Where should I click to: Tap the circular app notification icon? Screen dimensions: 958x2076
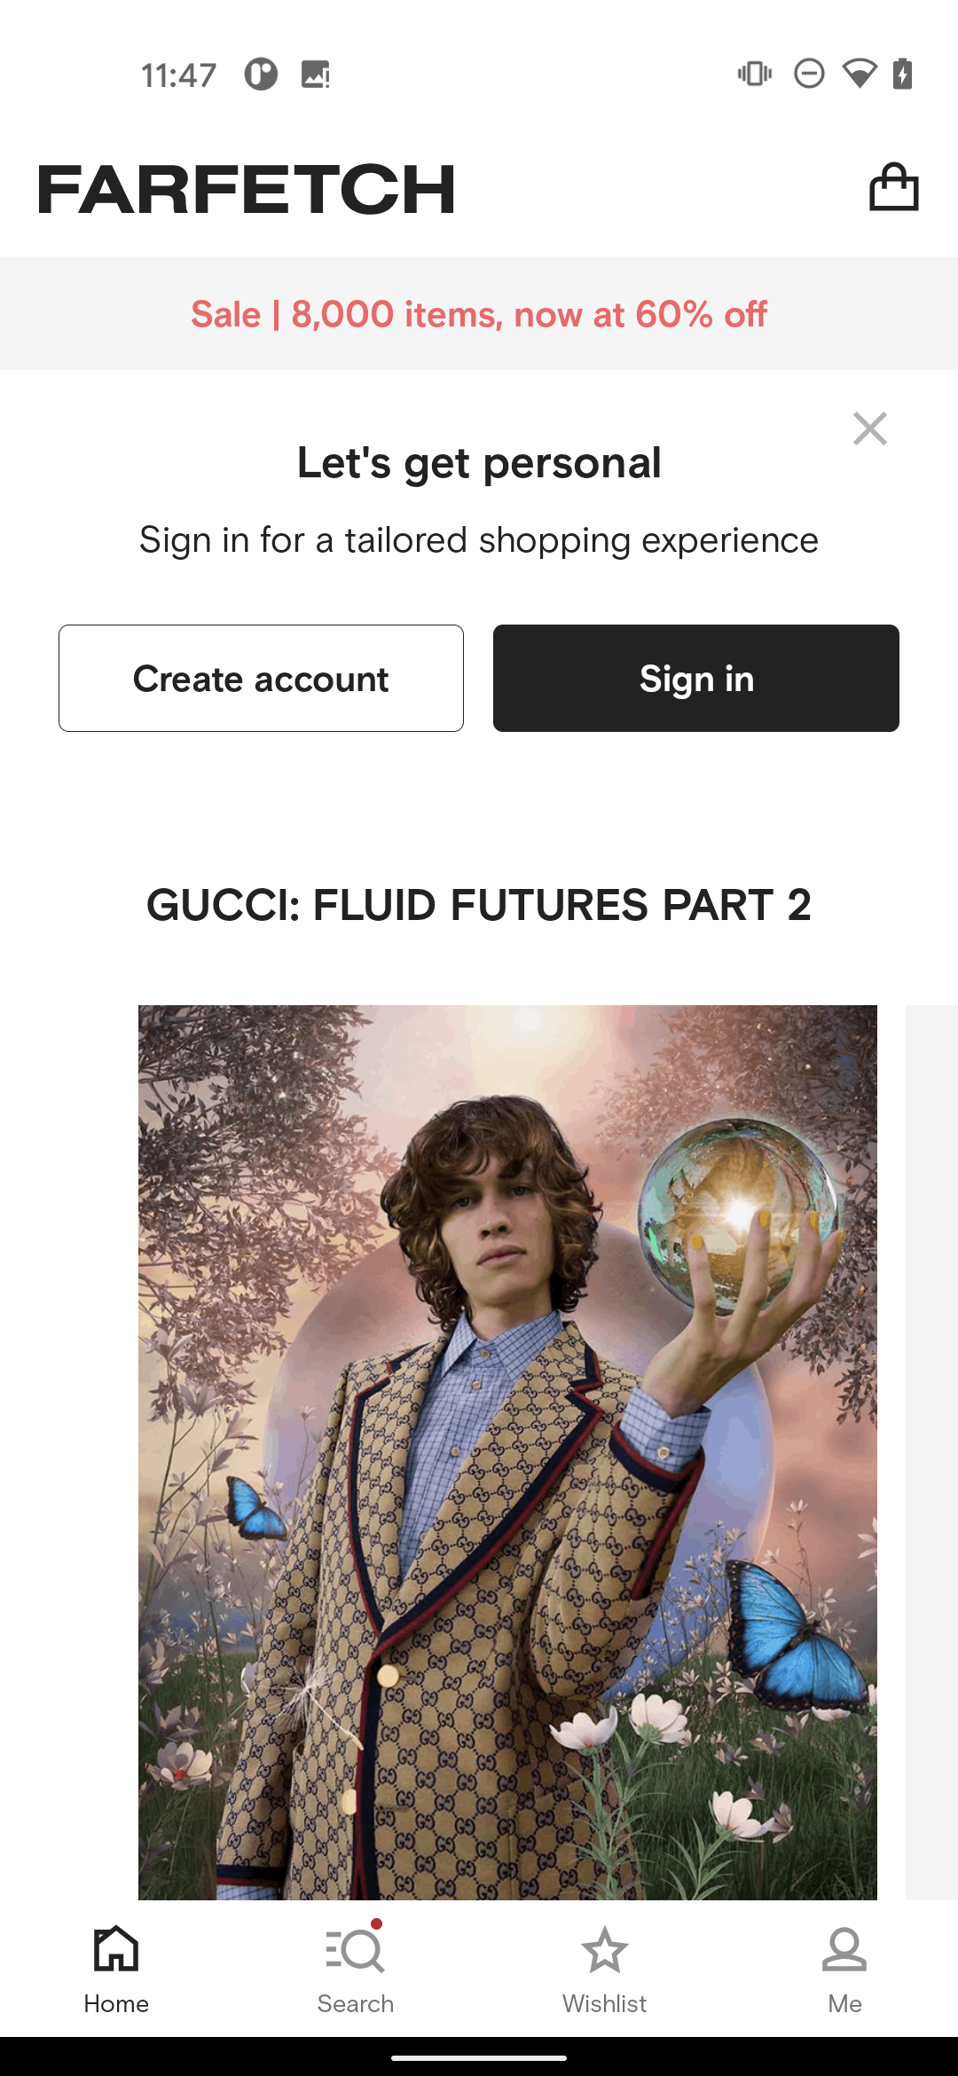261,74
